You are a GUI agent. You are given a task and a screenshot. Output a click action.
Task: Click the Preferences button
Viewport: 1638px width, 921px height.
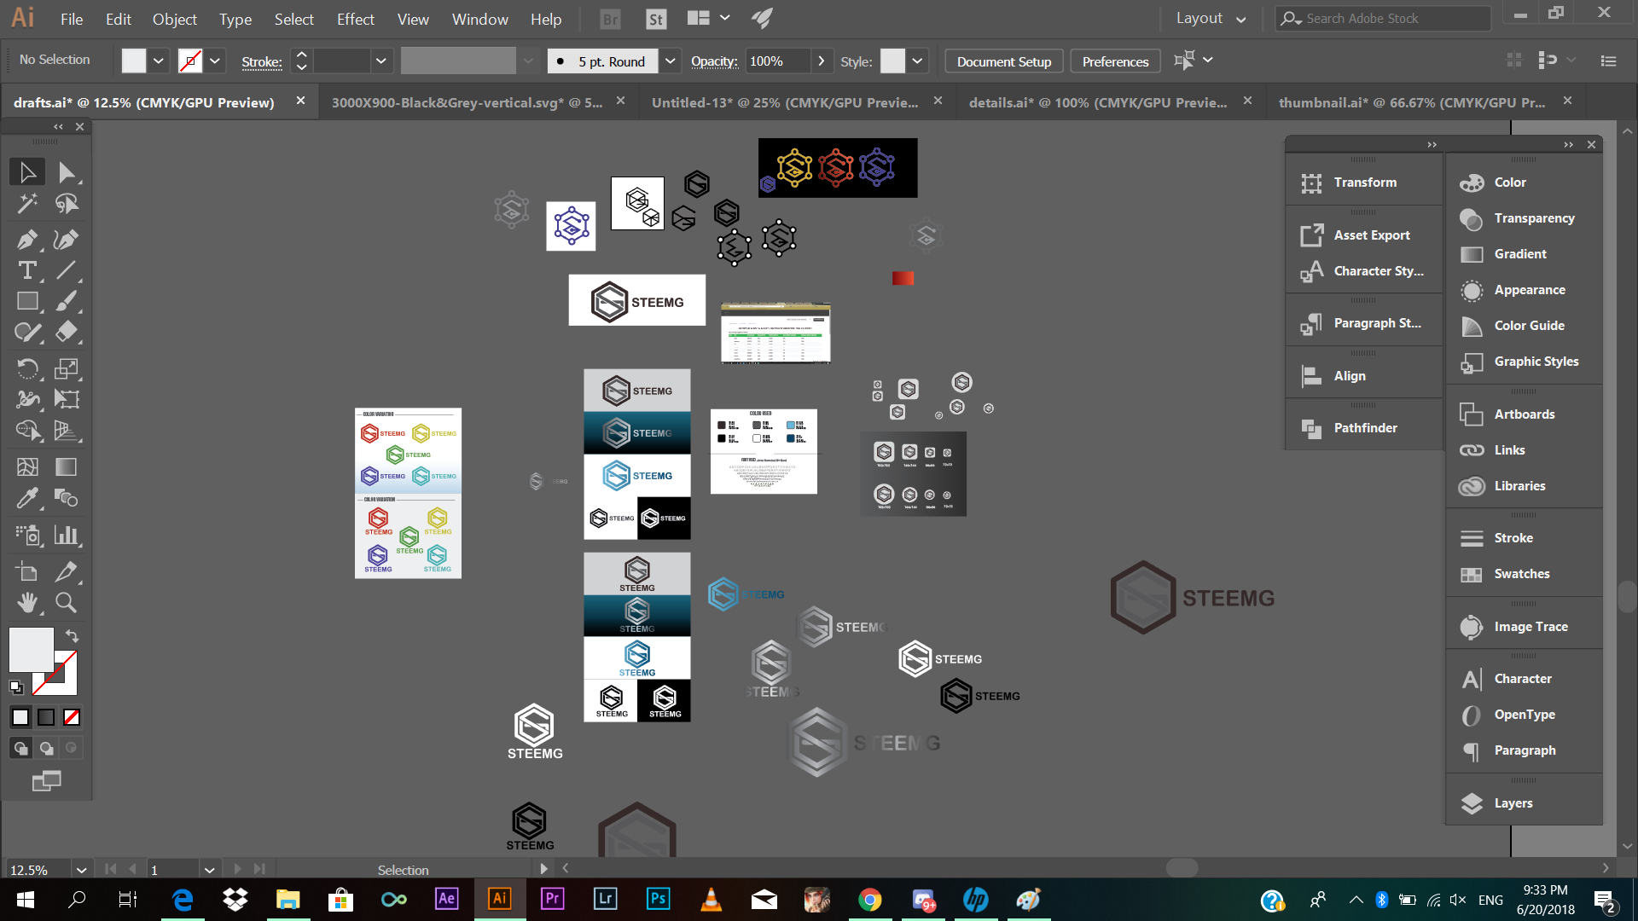1115,61
